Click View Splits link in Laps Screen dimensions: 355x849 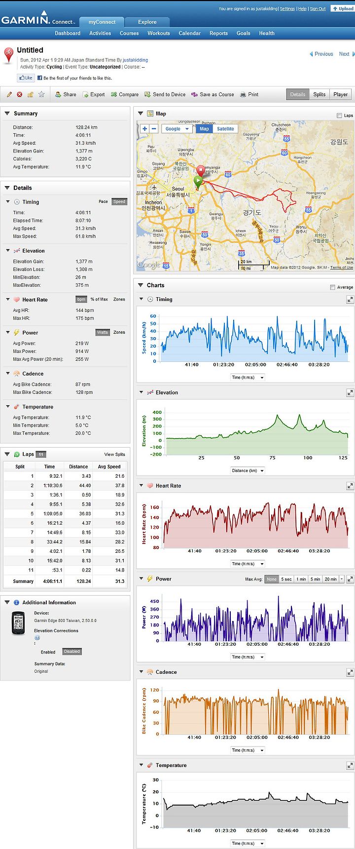click(114, 454)
